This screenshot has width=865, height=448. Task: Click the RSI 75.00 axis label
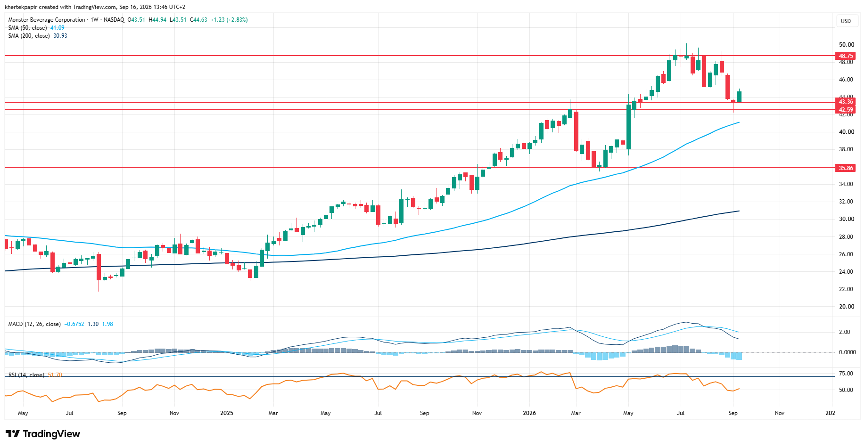click(846, 374)
